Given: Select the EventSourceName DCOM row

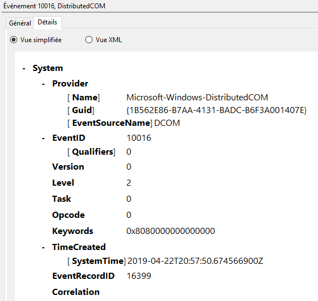Looking at the screenshot, I should pos(124,123).
